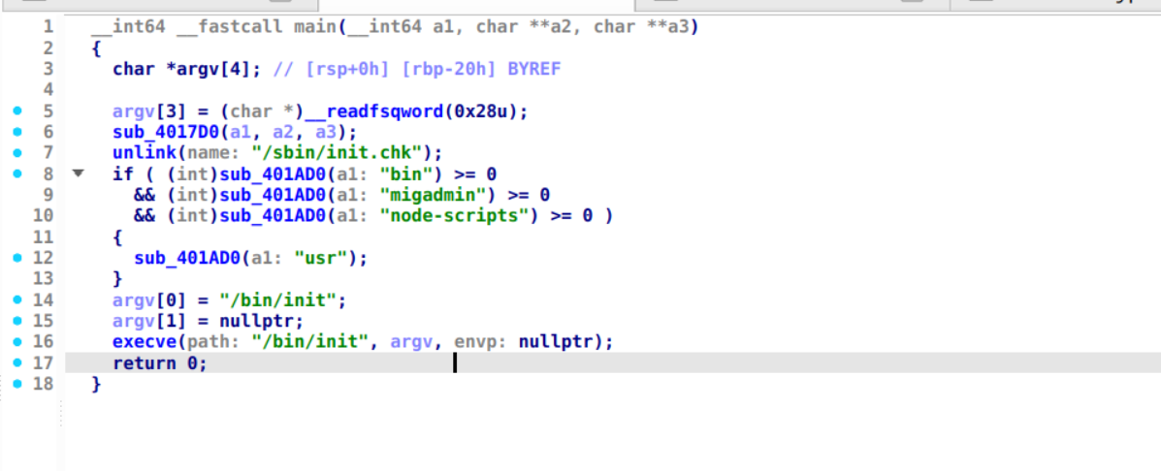Select the "usr" string literal
Screen dimensions: 1161x471
point(321,258)
